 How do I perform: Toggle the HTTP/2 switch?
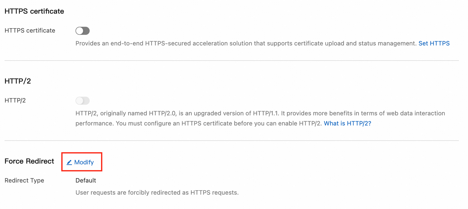(x=83, y=101)
